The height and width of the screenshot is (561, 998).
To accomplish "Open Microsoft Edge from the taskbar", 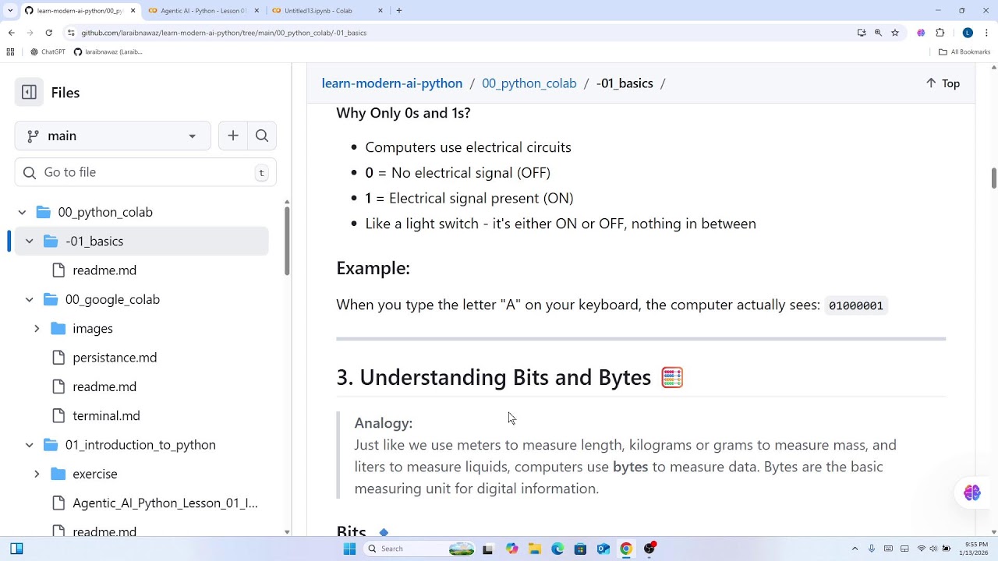I will [557, 549].
